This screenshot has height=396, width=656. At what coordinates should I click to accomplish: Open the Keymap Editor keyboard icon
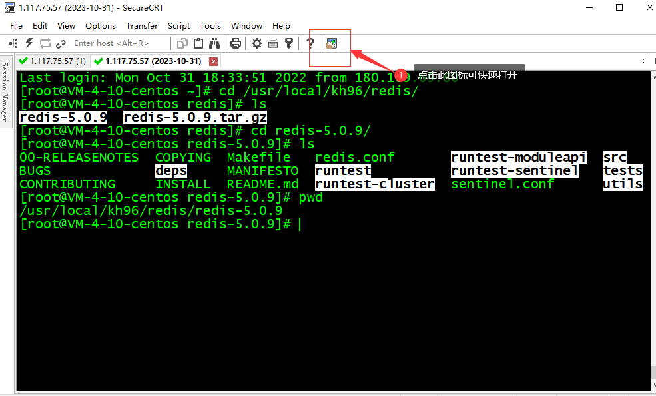[x=273, y=43]
